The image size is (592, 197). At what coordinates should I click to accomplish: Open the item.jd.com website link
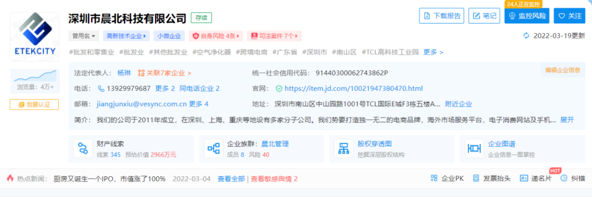pos(354,89)
